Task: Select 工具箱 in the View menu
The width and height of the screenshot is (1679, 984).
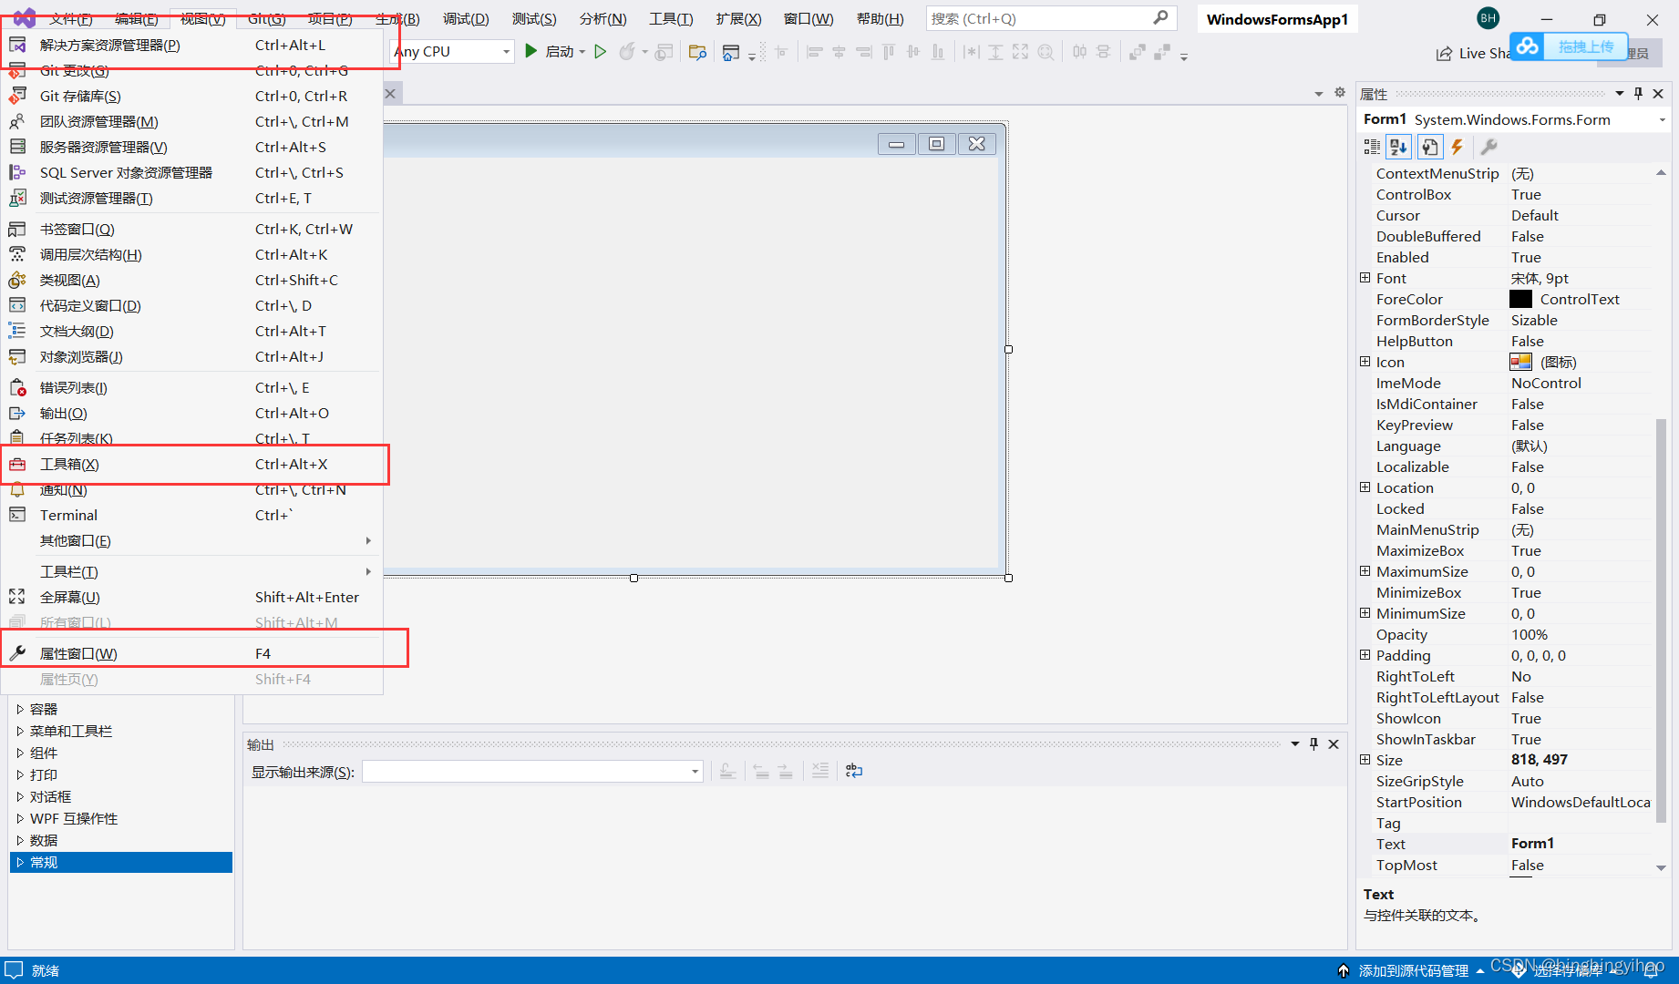Action: (x=191, y=464)
